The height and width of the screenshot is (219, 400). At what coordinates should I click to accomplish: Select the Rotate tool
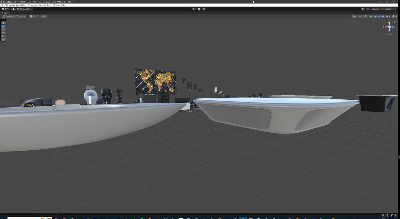(3, 30)
